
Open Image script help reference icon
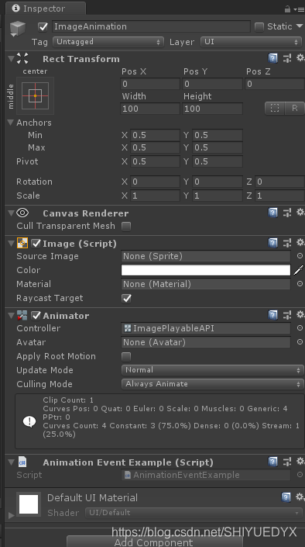[x=273, y=243]
